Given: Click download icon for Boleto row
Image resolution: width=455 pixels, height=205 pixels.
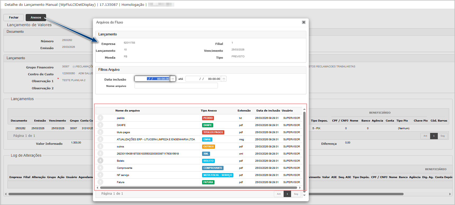Looking at the screenshot, I should [x=100, y=161].
